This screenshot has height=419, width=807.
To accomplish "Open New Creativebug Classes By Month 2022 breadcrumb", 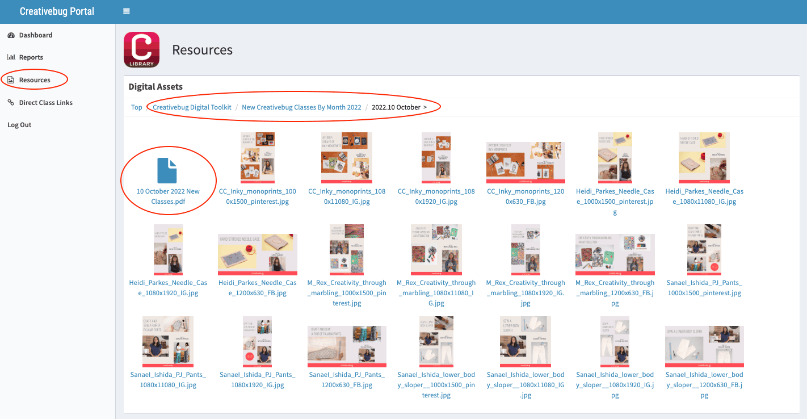I will [301, 107].
